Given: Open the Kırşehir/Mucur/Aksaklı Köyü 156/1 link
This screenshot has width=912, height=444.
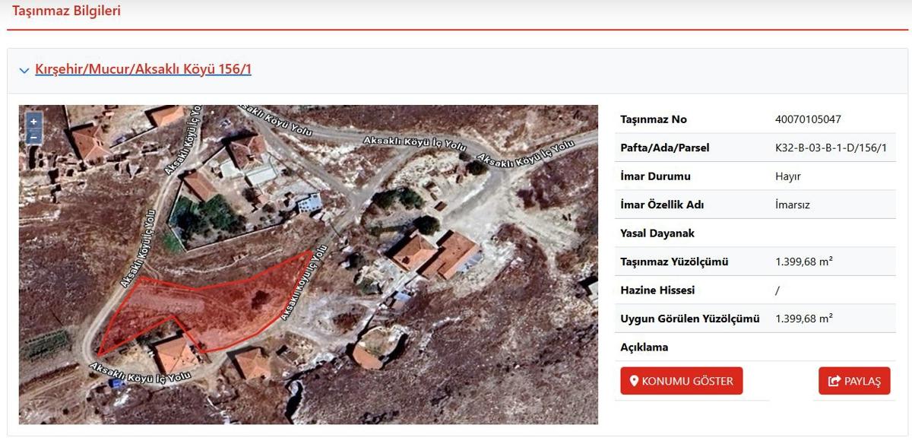Looking at the screenshot, I should pos(143,69).
